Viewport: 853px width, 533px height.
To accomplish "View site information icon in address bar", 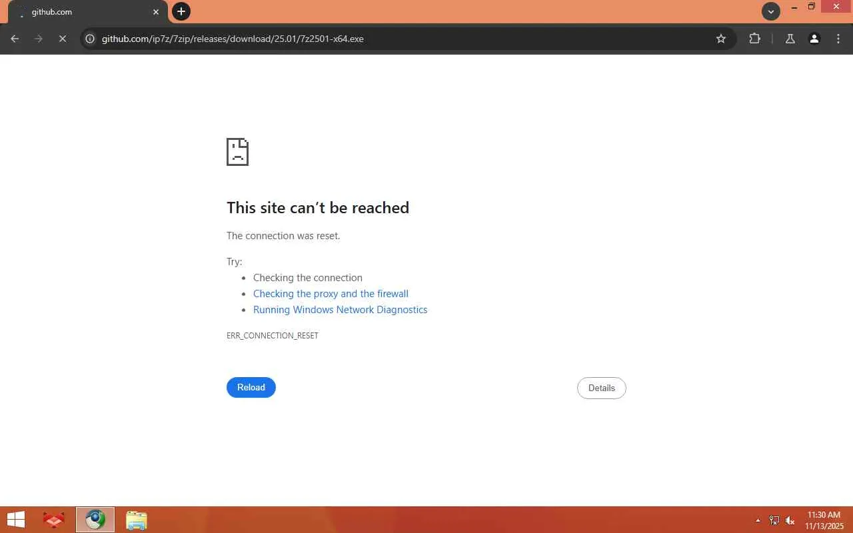I will pos(90,39).
